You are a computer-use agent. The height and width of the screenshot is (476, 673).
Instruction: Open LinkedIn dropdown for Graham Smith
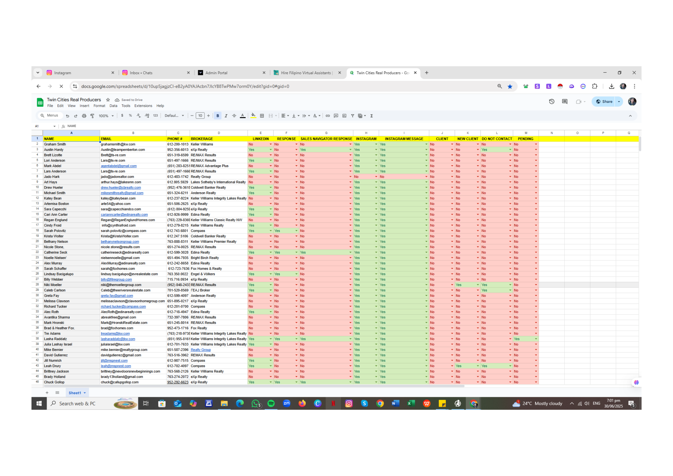pos(270,144)
